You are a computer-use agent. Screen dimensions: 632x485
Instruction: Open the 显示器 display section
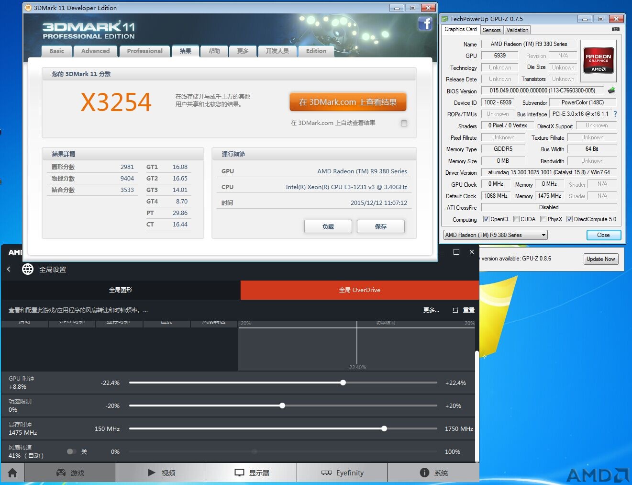pos(252,473)
